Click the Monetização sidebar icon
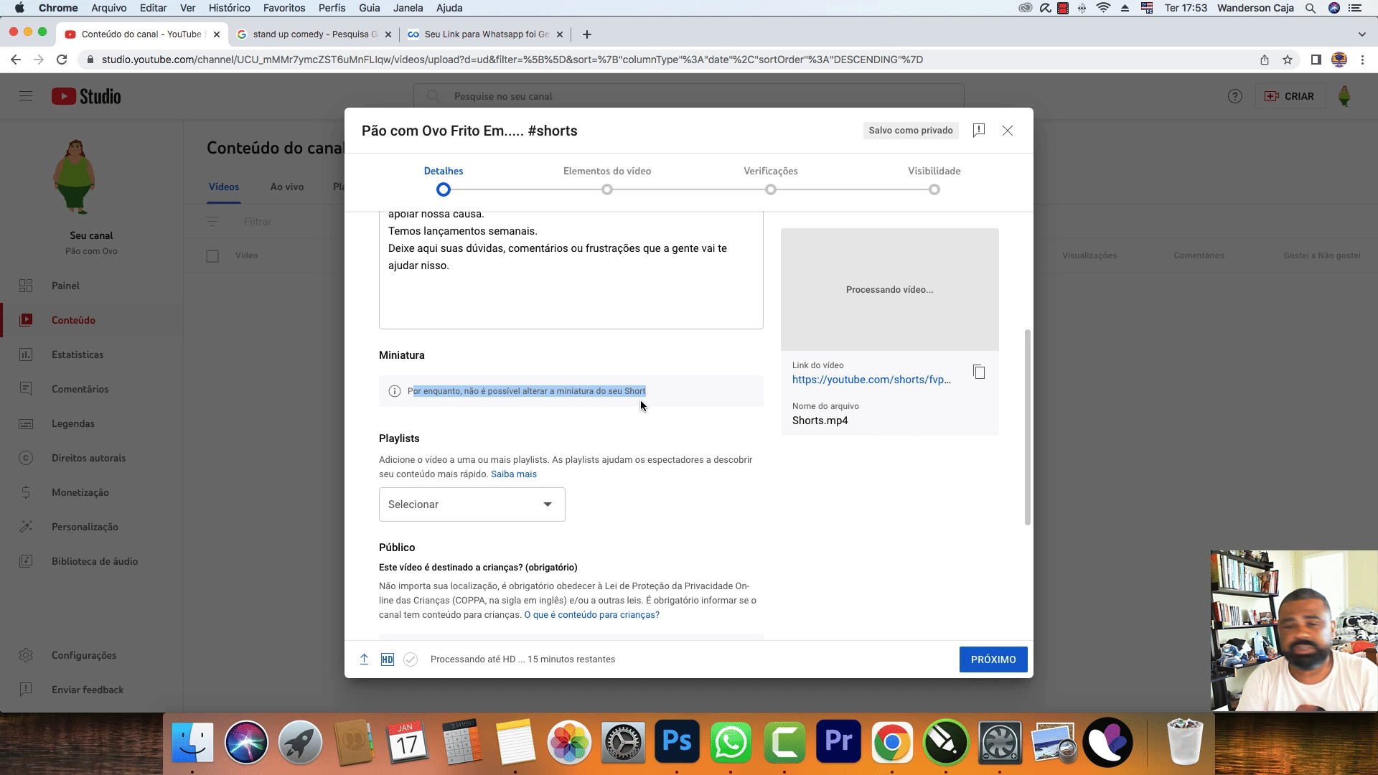 pos(26,492)
